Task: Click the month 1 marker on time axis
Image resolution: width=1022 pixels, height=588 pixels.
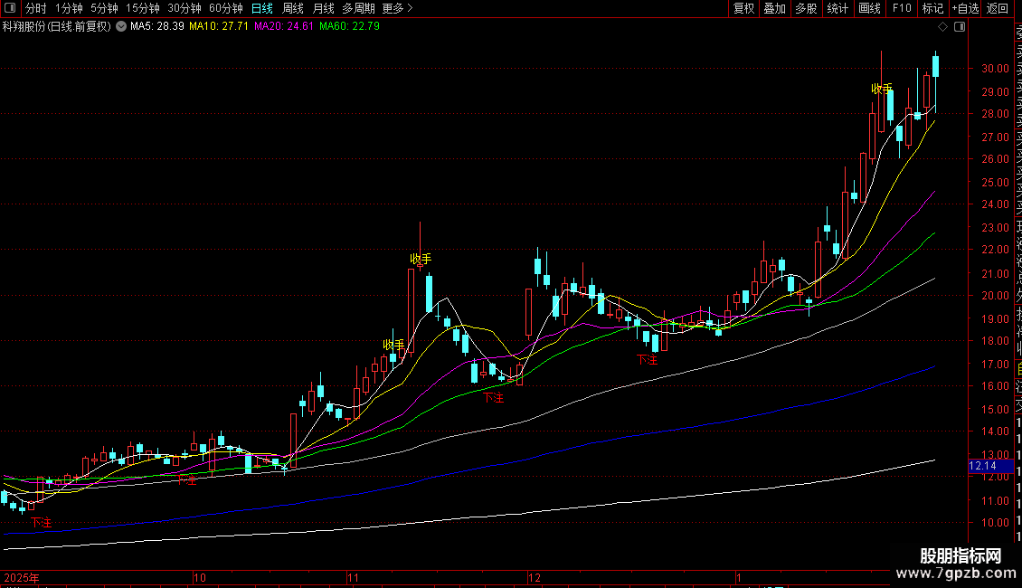Action: pos(739,577)
